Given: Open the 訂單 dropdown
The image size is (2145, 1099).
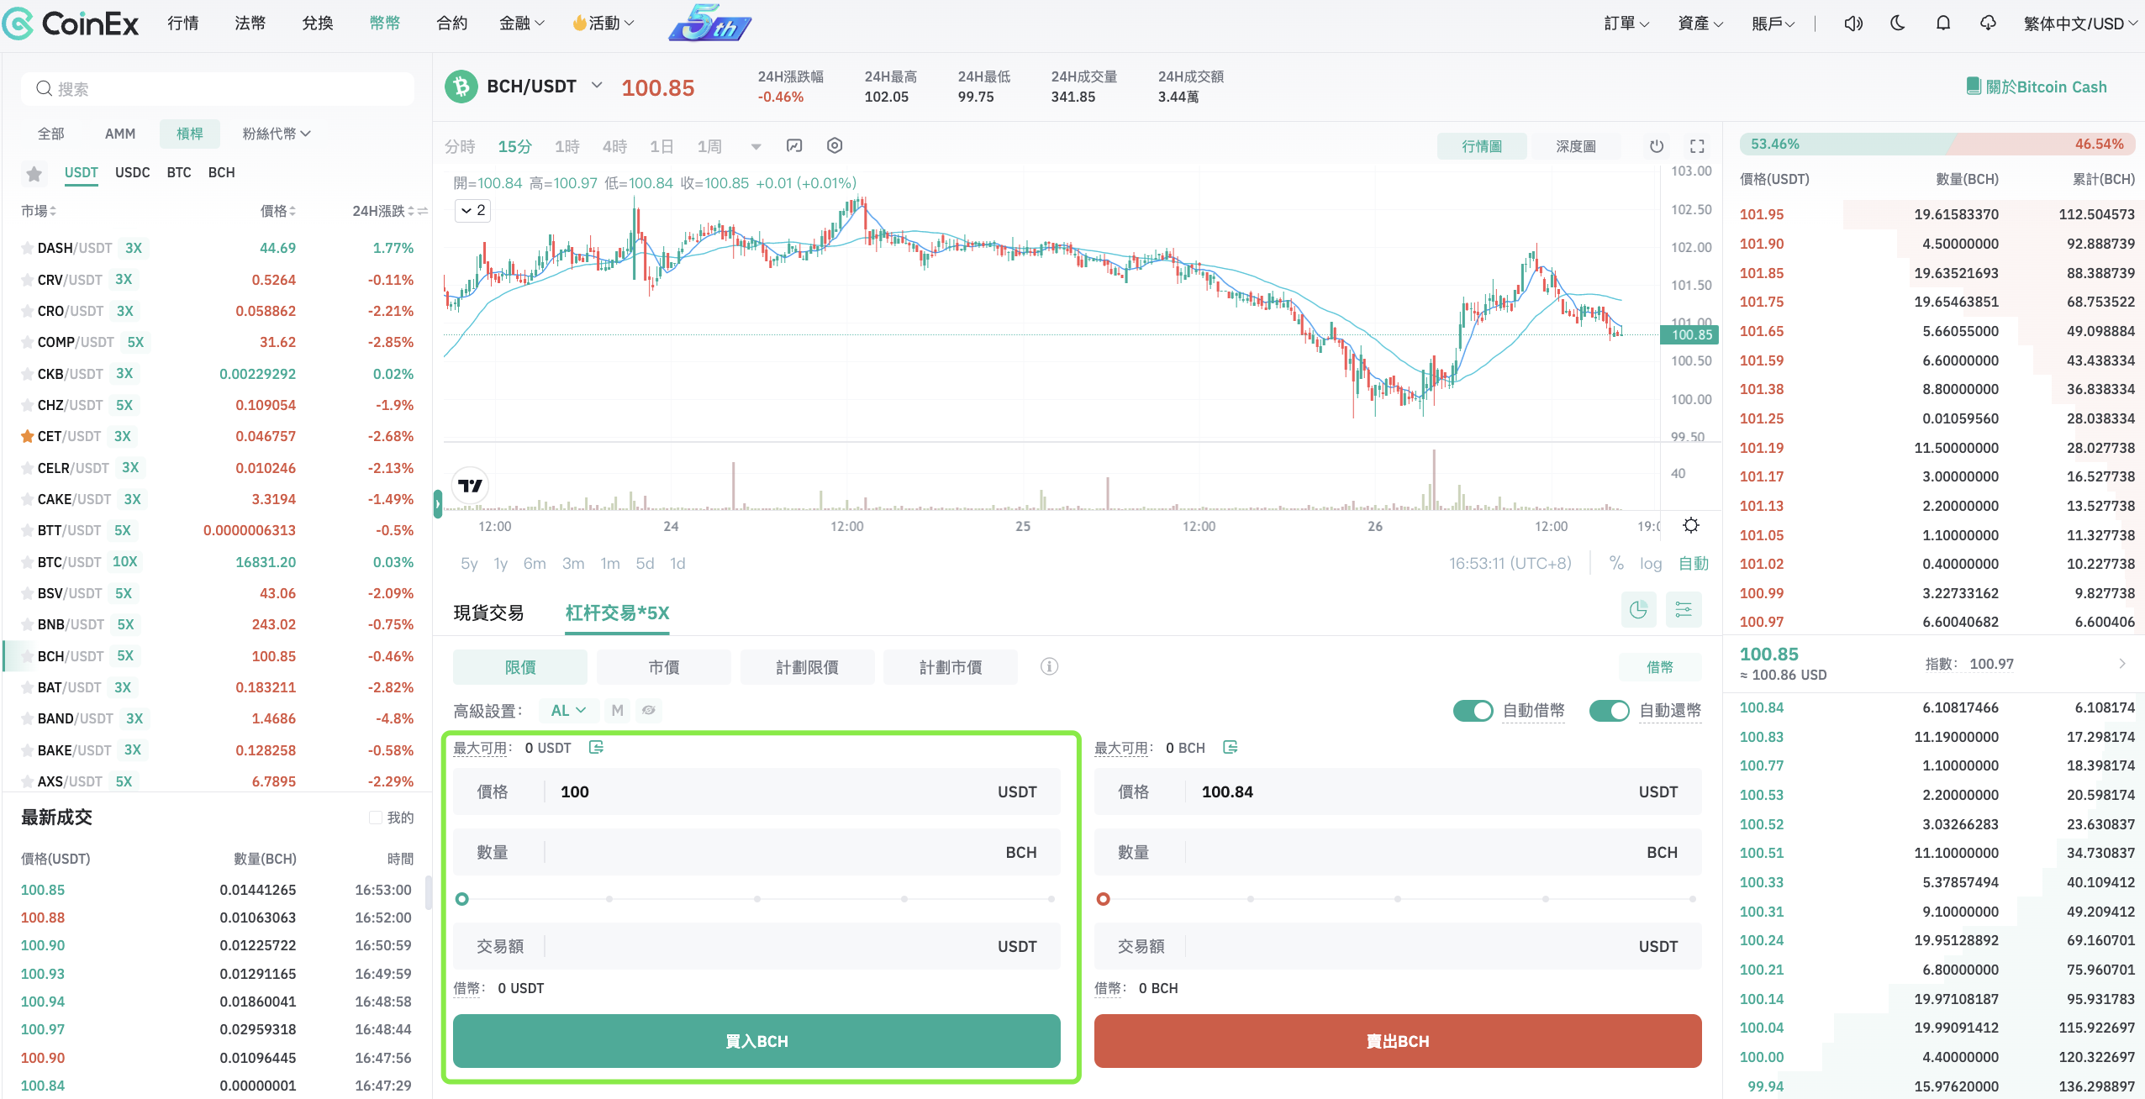Looking at the screenshot, I should 1626,24.
